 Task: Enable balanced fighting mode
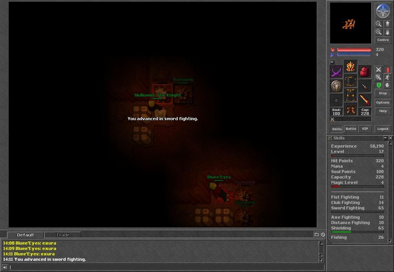pos(379,77)
